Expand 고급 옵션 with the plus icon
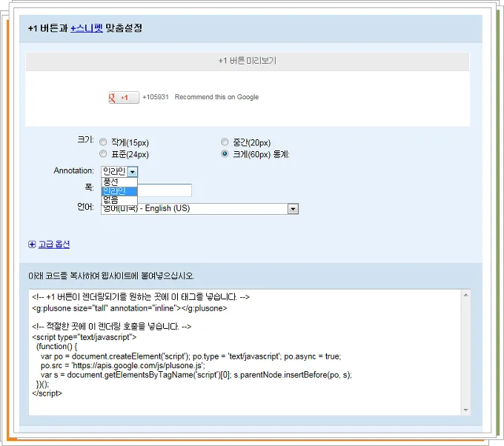Viewport: 504px width, 446px height. (32, 244)
